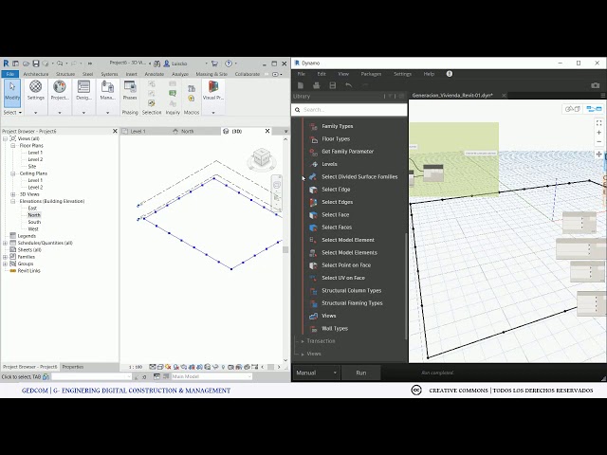
Task: Select North elevation in Project Browser
Action: point(34,215)
